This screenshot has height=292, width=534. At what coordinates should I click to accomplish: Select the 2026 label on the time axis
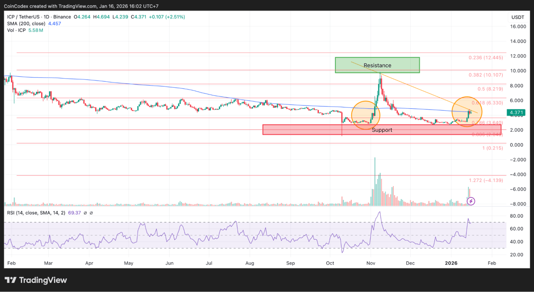[x=451, y=263]
